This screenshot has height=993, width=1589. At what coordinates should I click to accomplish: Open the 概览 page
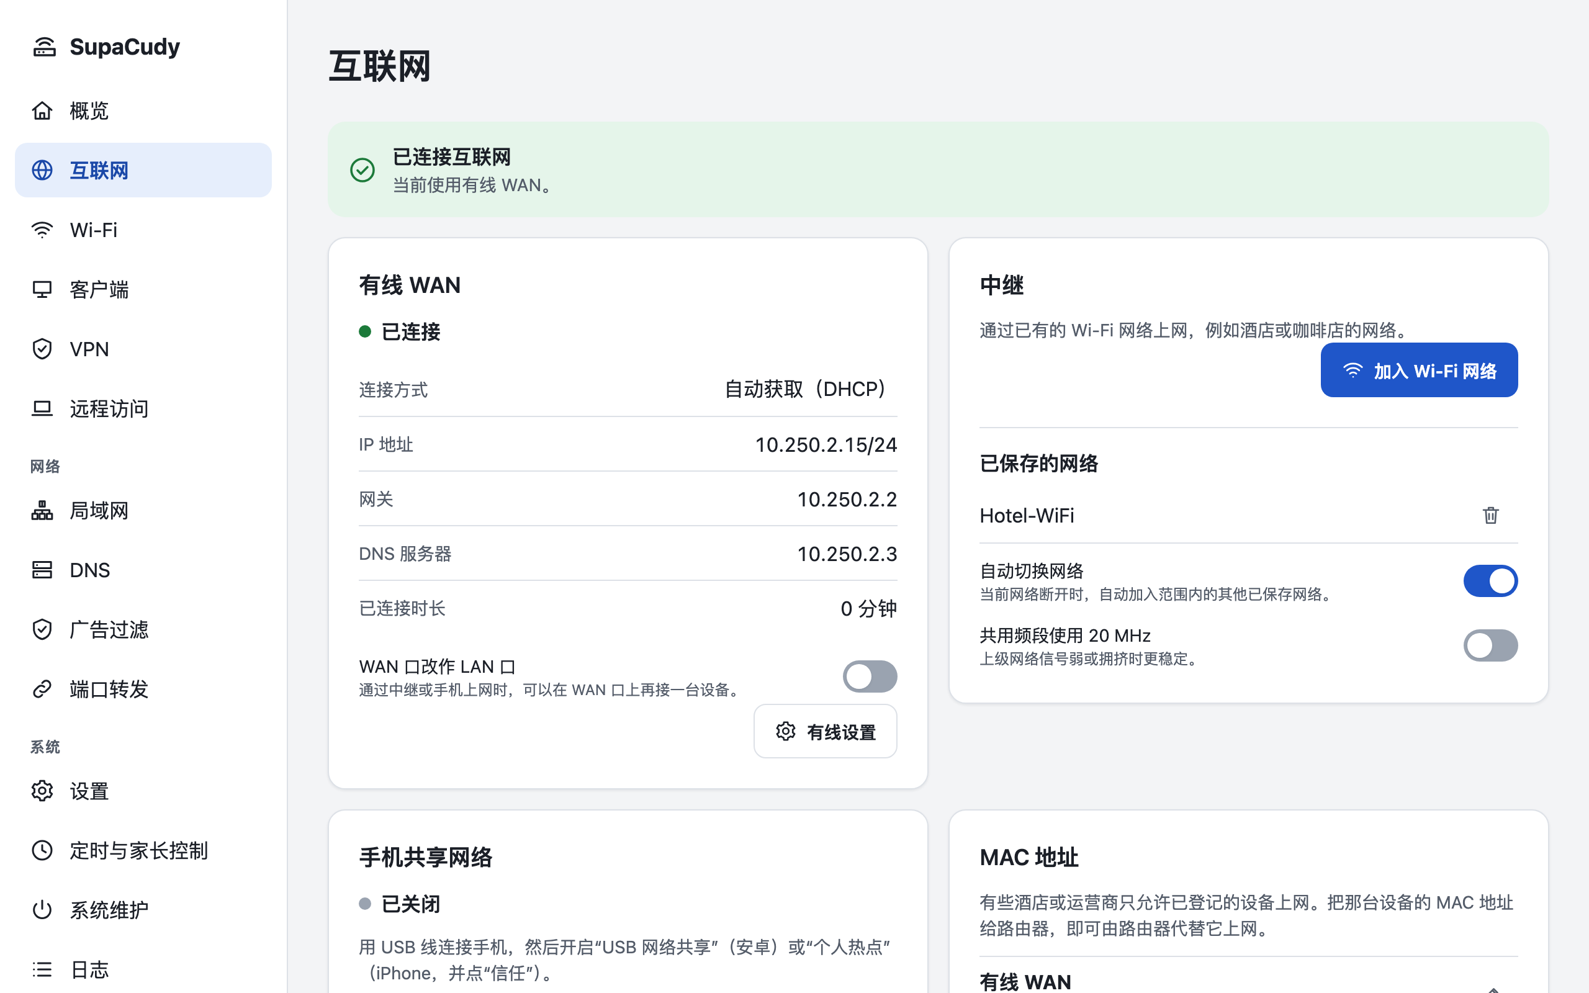coord(143,110)
